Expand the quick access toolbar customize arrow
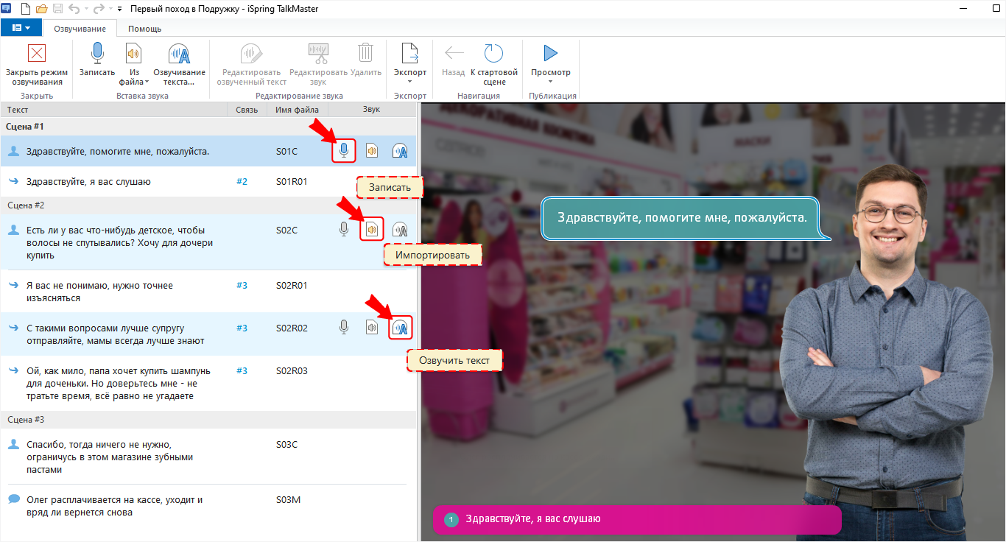Viewport: 1006px width, 542px height. 119,9
